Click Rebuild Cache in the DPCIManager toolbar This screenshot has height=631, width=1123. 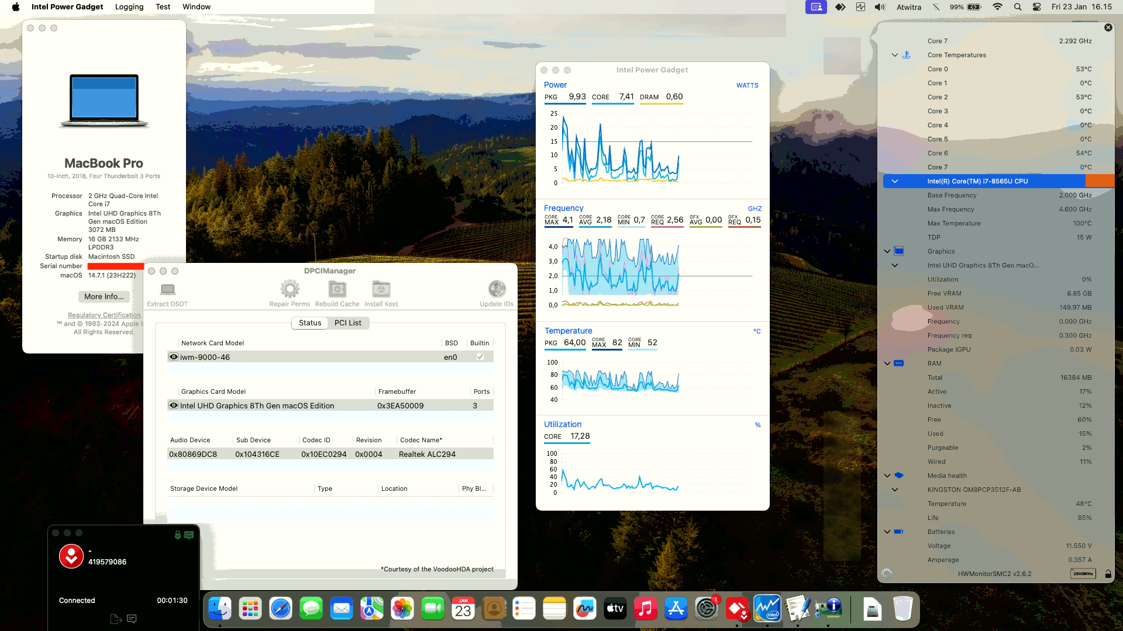pyautogui.click(x=337, y=294)
